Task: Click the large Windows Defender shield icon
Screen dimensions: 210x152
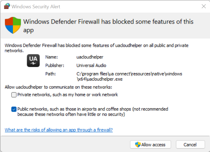Action: 13,25
